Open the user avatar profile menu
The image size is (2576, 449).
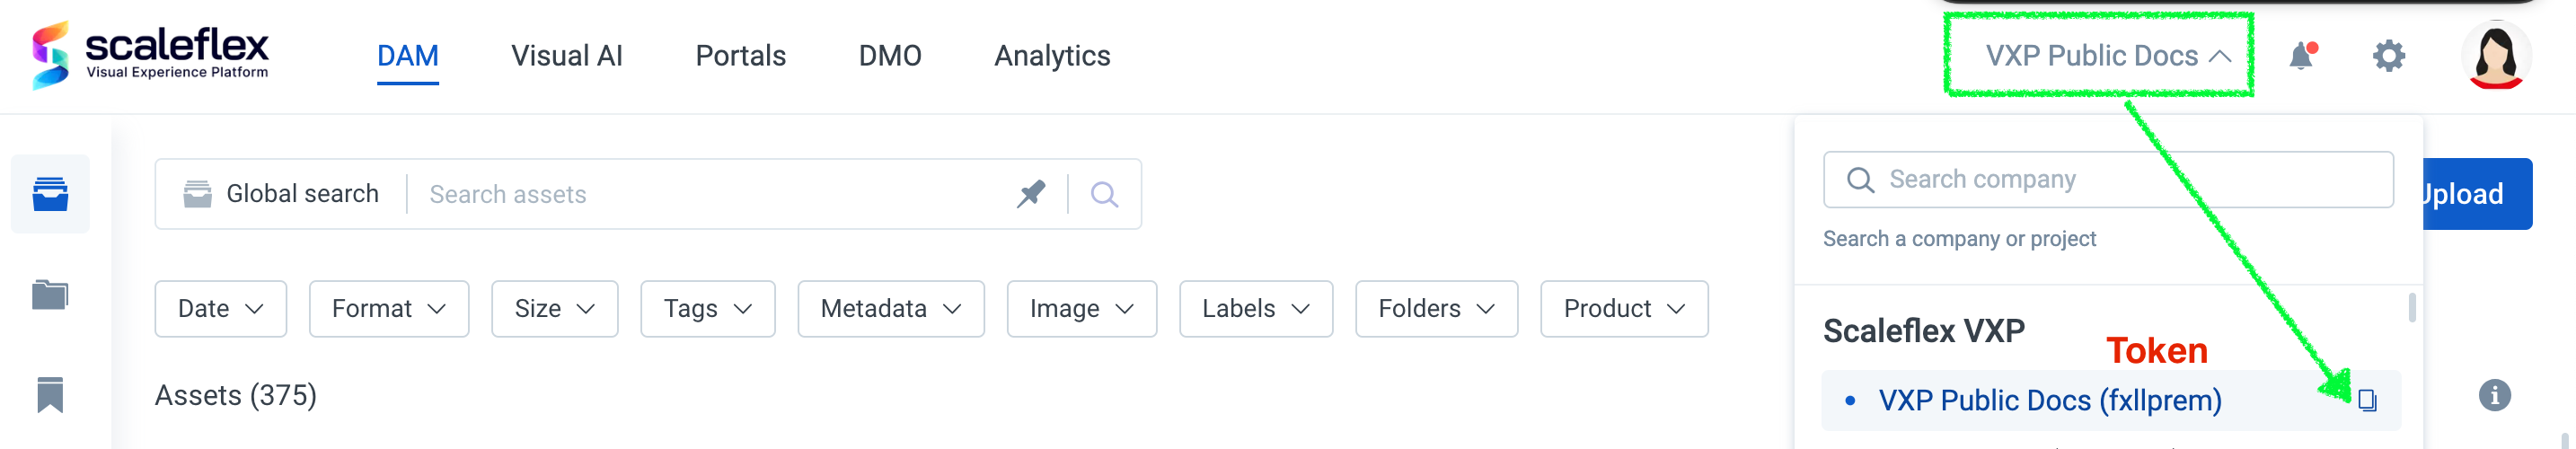2495,56
